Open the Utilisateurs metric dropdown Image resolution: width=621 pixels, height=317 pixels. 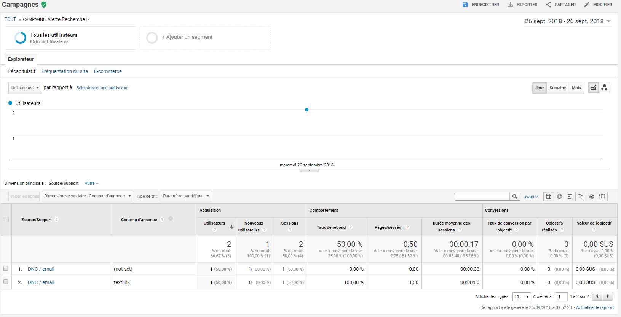(x=25, y=88)
